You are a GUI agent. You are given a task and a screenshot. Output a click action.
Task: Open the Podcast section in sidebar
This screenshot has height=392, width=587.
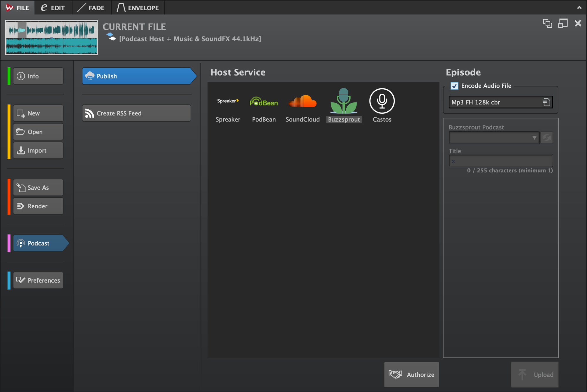tap(38, 243)
